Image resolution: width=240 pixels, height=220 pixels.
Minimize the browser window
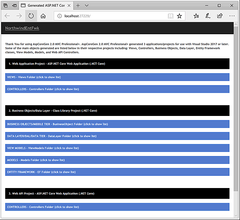[x=207, y=6]
